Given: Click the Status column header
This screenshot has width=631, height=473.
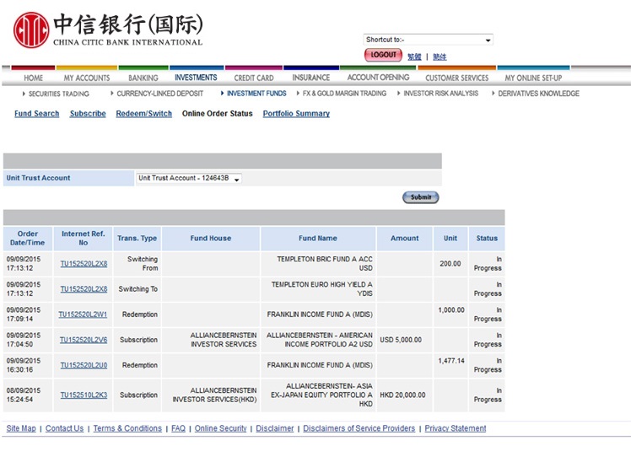Looking at the screenshot, I should coord(487,239).
